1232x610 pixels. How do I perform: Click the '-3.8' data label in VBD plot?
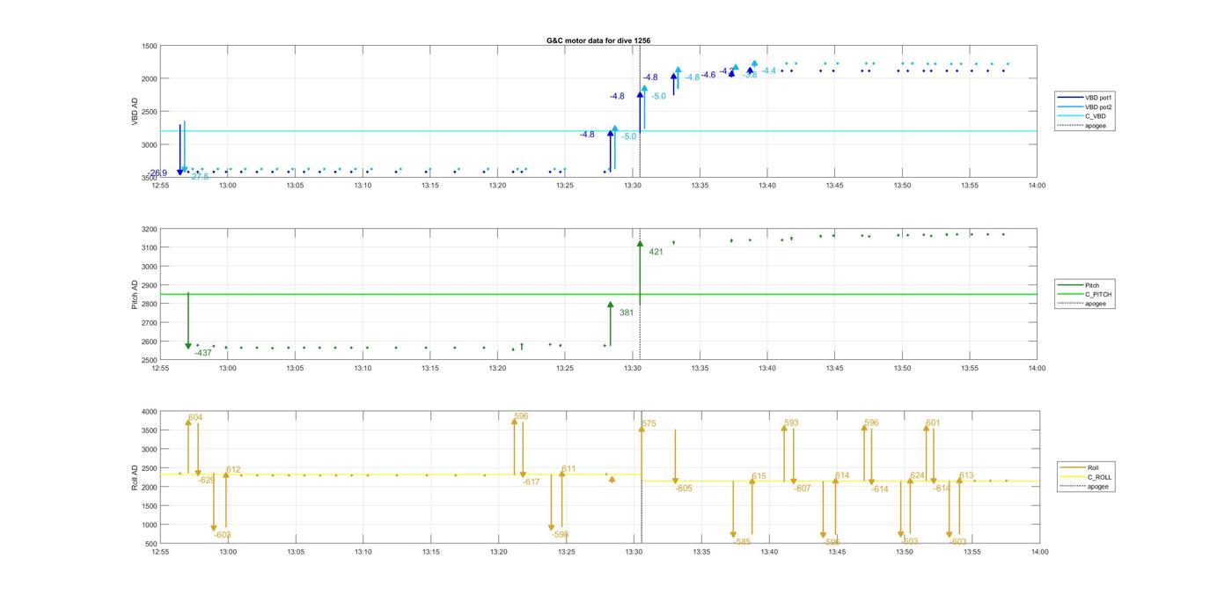(750, 76)
